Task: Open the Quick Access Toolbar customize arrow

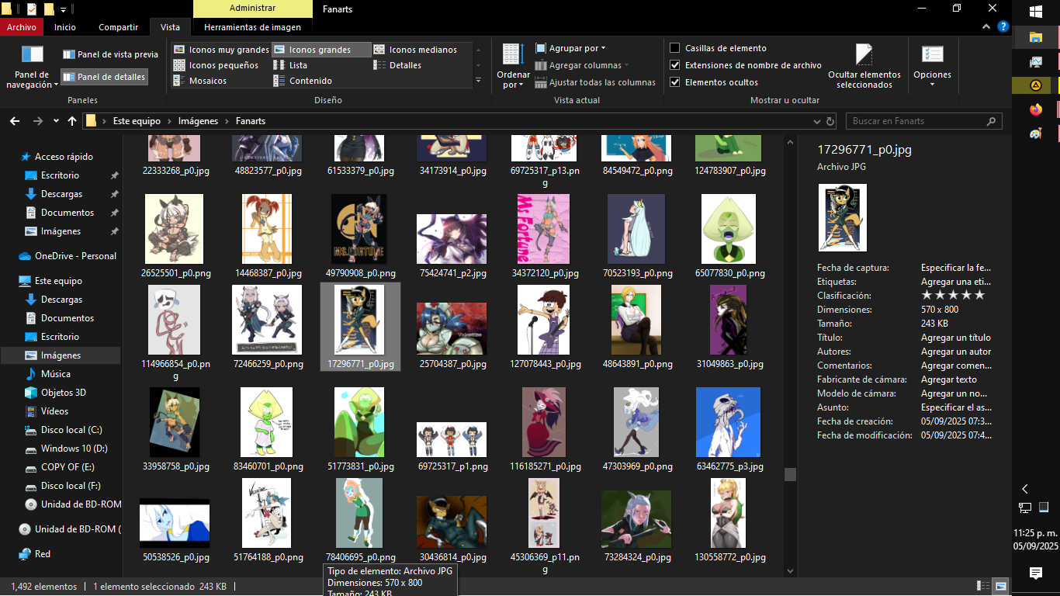Action: point(63,9)
